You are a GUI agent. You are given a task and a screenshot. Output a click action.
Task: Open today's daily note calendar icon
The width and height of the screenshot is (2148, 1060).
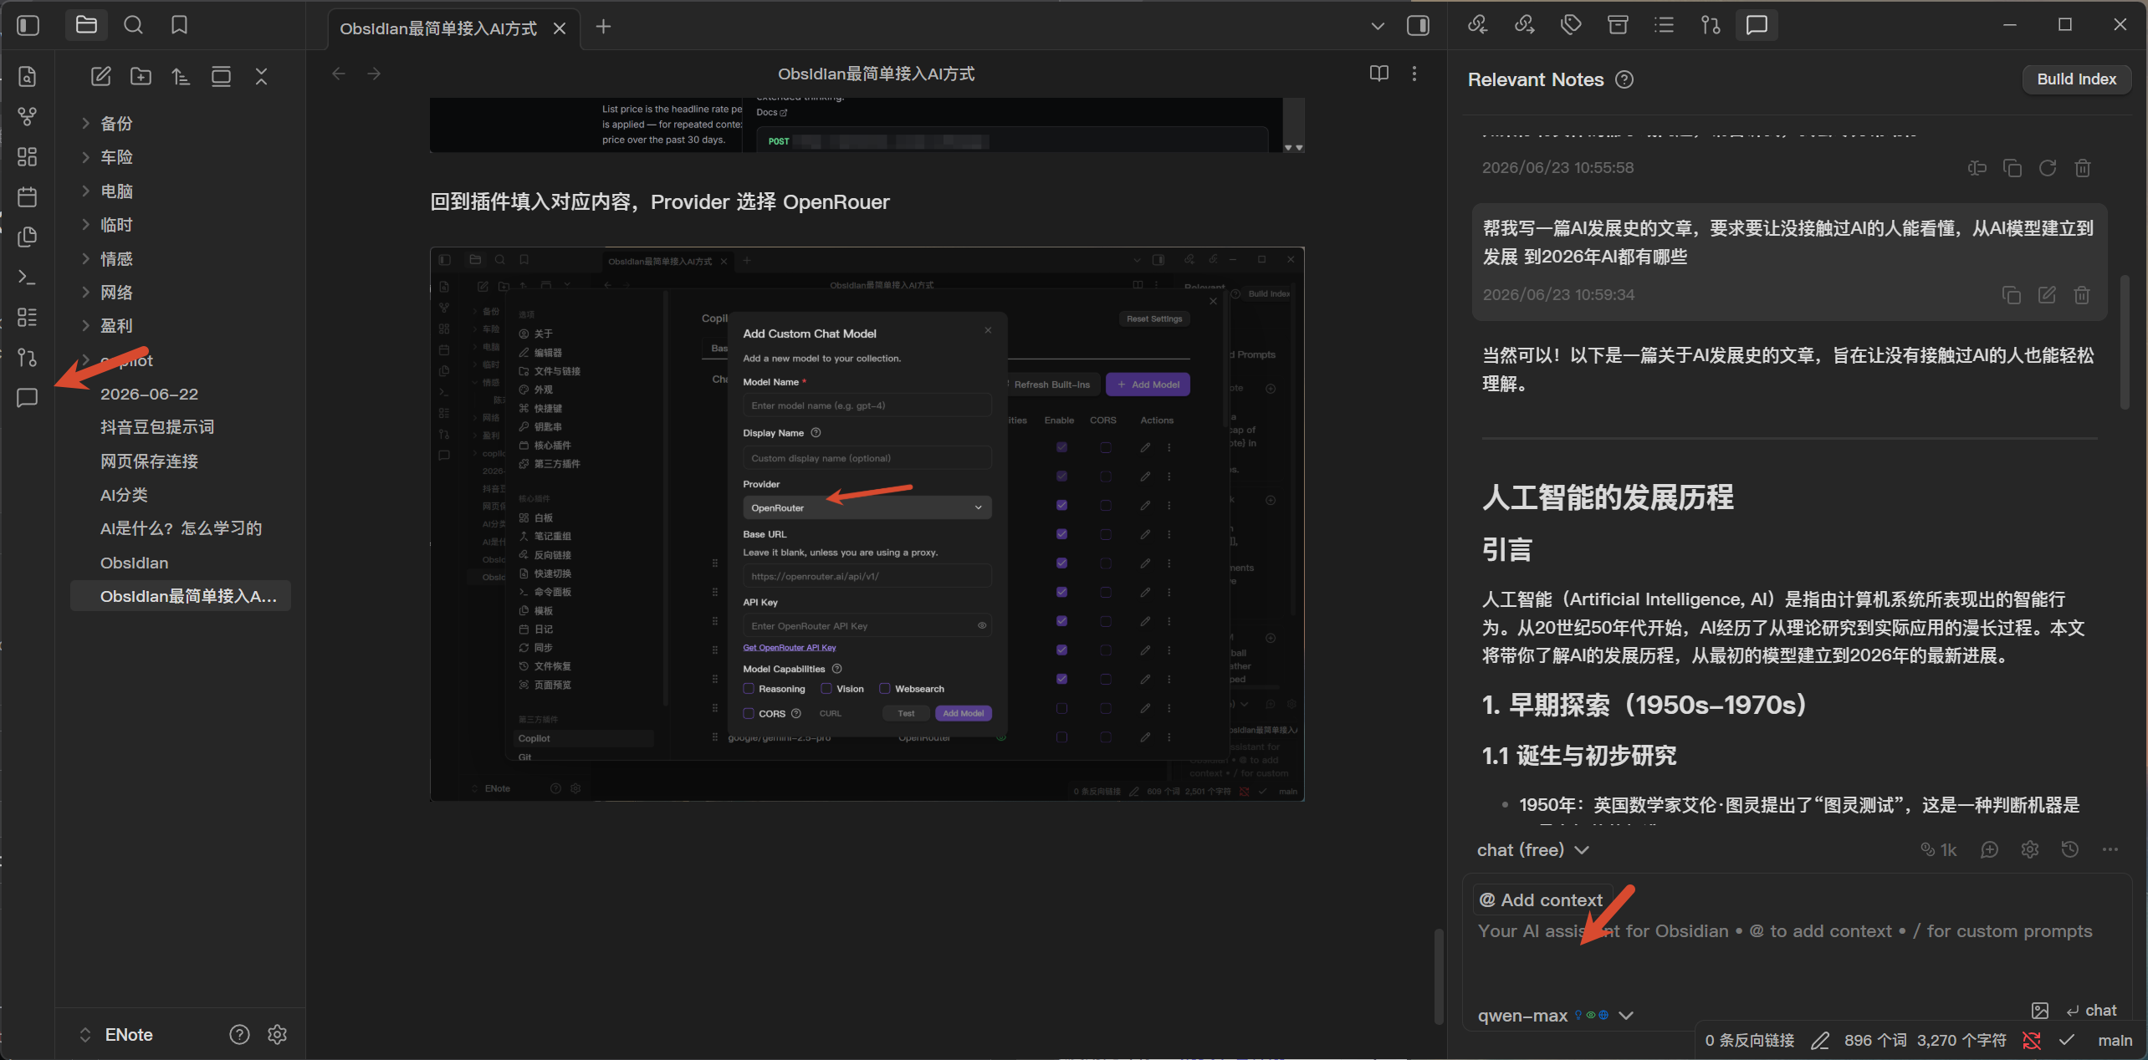(28, 197)
